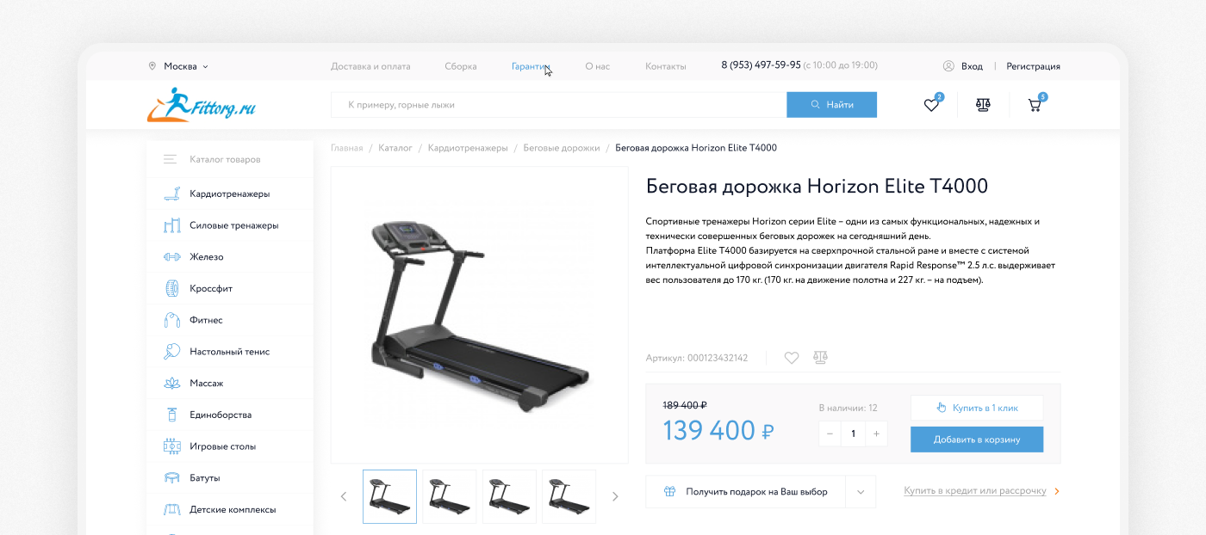This screenshot has height=535, width=1206.
Task: Increase quantity with plus button
Action: 876,434
